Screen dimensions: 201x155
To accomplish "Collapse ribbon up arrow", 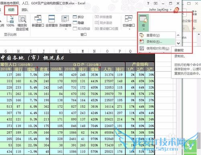I will pyautogui.click(x=178, y=35).
